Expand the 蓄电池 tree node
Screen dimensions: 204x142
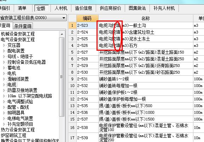4,68
